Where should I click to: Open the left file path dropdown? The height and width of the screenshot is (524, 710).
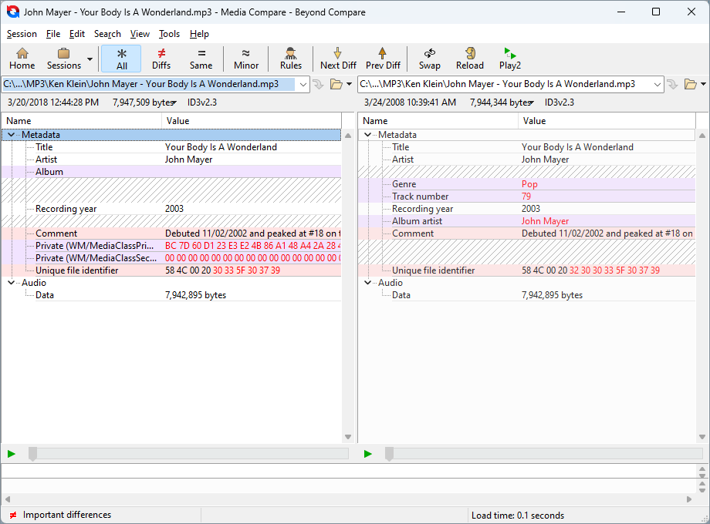303,84
